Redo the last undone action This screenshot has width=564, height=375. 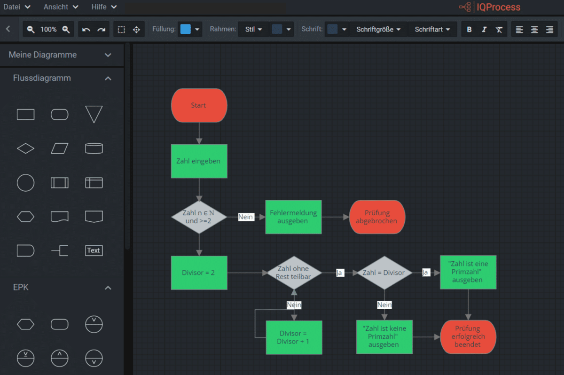click(x=101, y=29)
